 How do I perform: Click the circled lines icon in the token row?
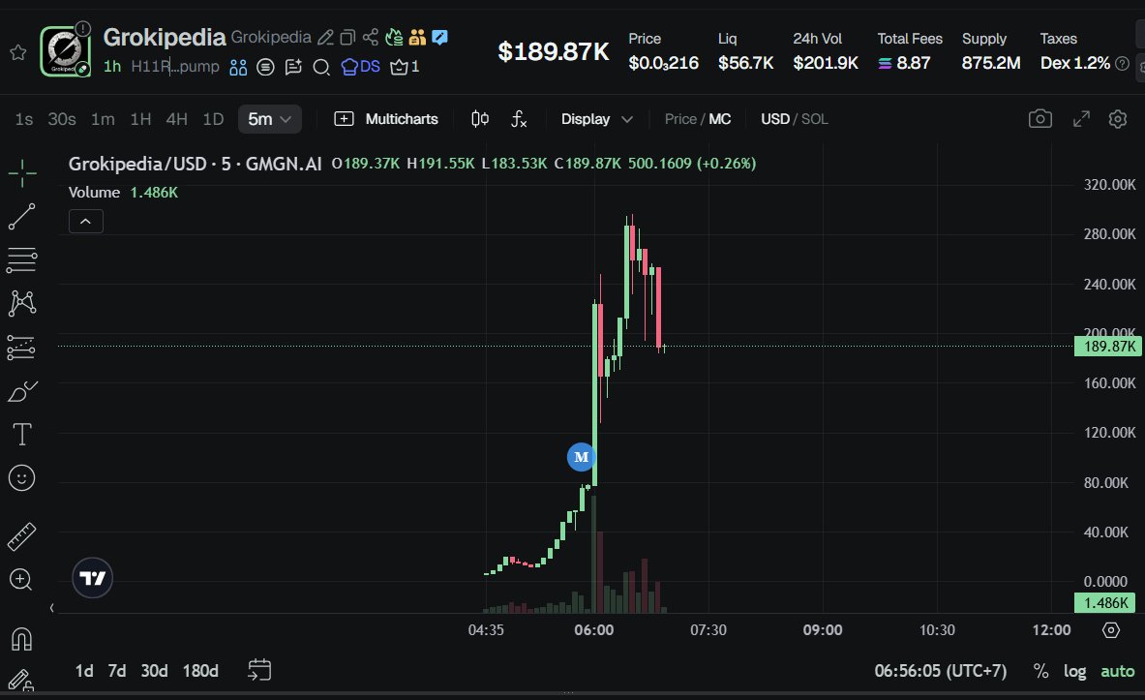point(266,67)
